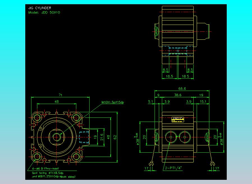
Task: Pick the horizontal 48 dimension under 71
Action: [57, 102]
